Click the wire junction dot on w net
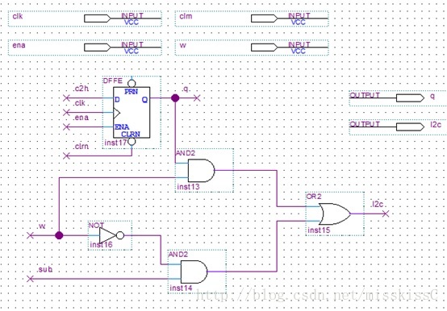447x311 pixels. pyautogui.click(x=59, y=235)
